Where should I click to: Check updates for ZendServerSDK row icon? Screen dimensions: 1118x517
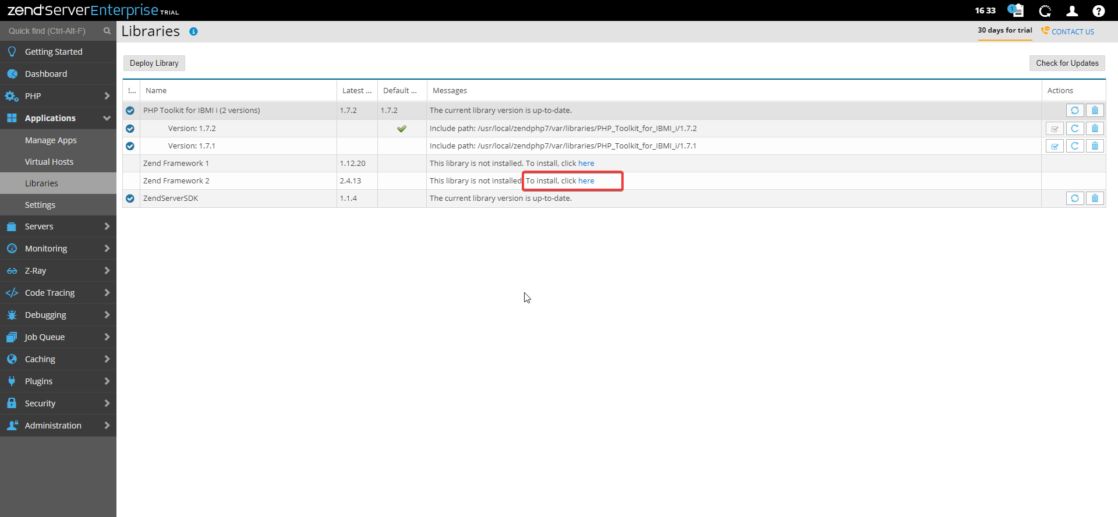point(1075,199)
